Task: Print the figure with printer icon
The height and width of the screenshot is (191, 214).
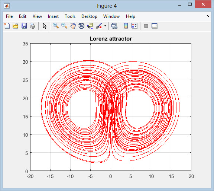Action: 33,26
